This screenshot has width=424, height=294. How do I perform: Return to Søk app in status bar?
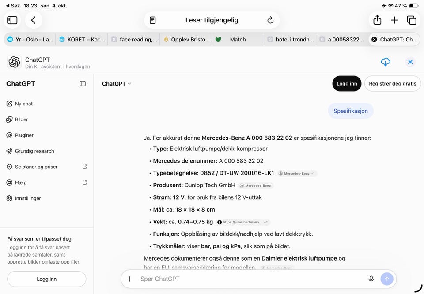coord(13,6)
